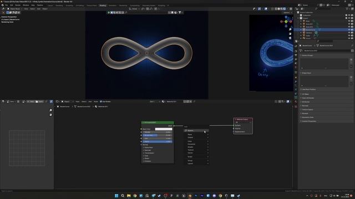The image size is (355, 199).
Task: Switch to the Compositing workspace tab
Action: 134,6
